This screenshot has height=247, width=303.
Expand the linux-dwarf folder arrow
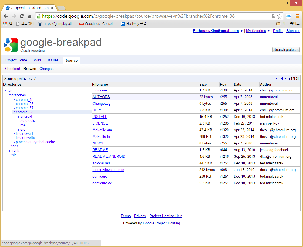[14, 134]
